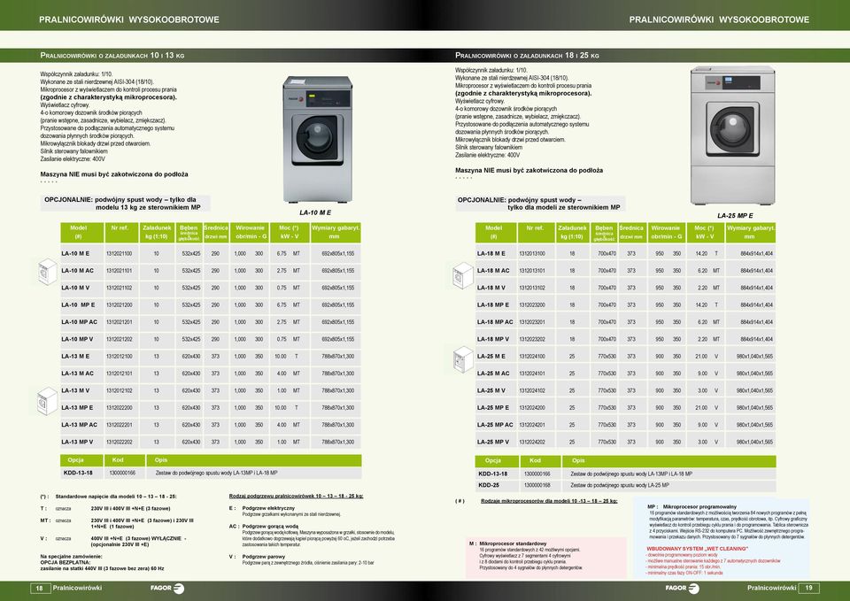The width and height of the screenshot is (850, 601).
Task: Click small washer sketch beside LA-25 M E
Action: pos(463,358)
